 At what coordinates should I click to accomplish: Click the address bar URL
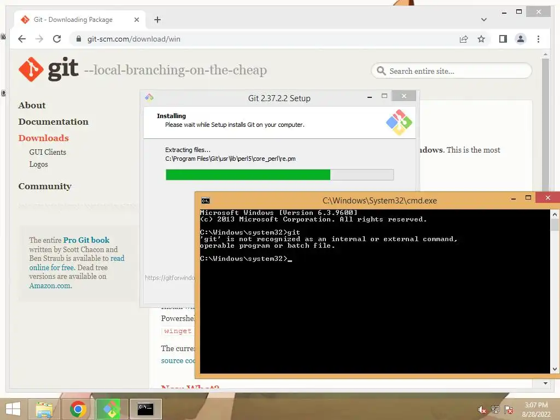(x=133, y=39)
